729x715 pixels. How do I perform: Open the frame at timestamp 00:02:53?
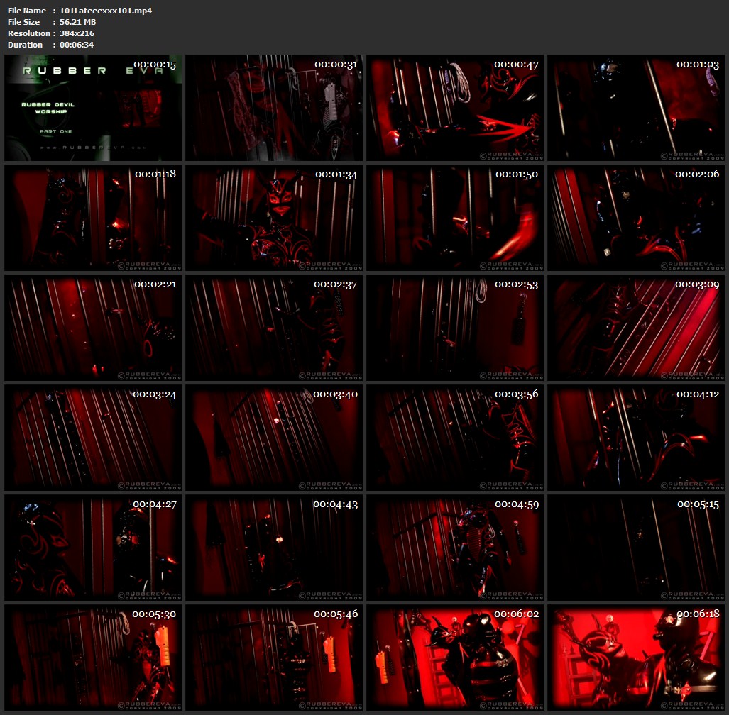[455, 328]
